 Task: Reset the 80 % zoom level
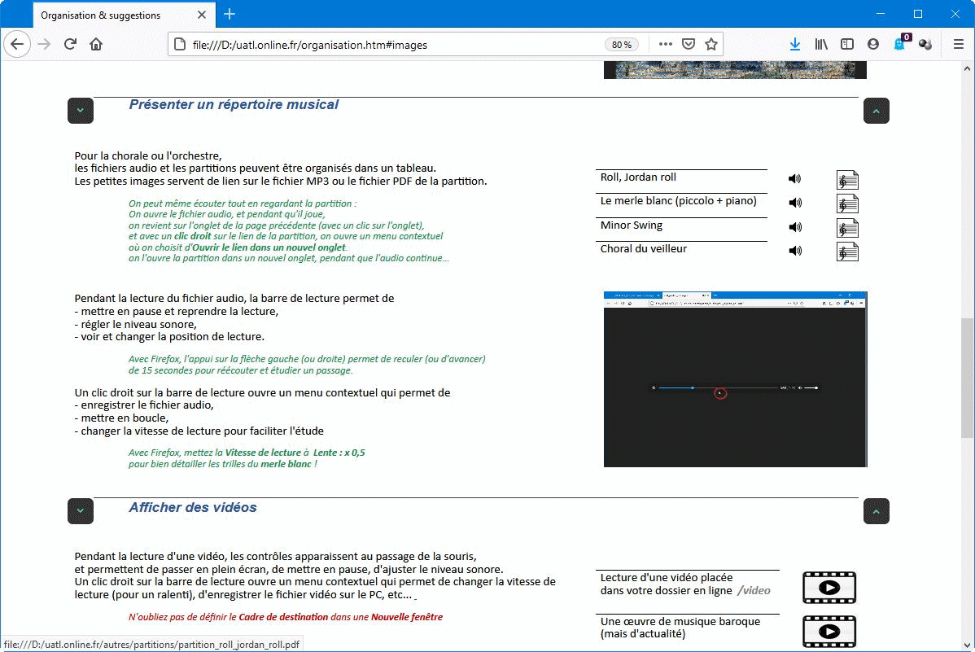pyautogui.click(x=621, y=45)
